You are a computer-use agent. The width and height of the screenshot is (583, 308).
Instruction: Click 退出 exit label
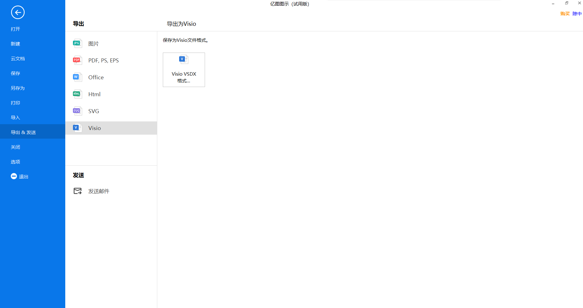point(24,177)
